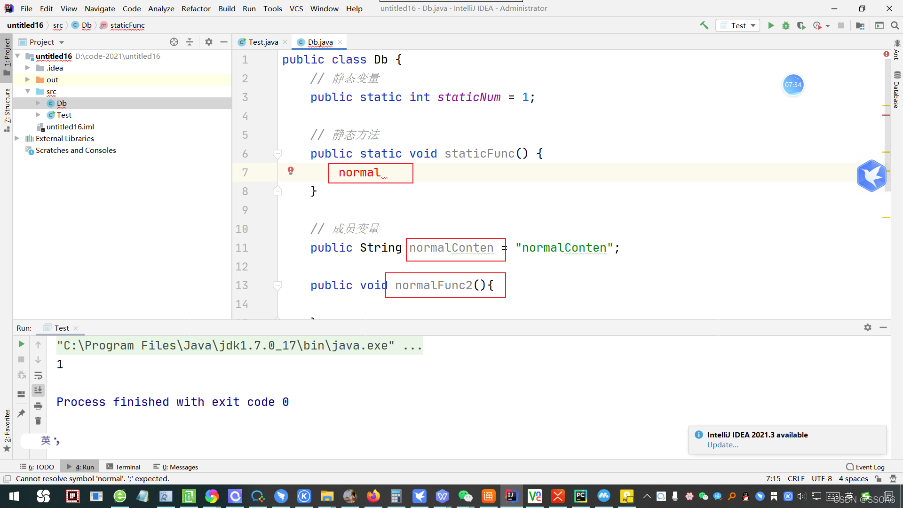Open WeChat from the taskbar
Image resolution: width=903 pixels, height=508 pixels.
[x=466, y=496]
